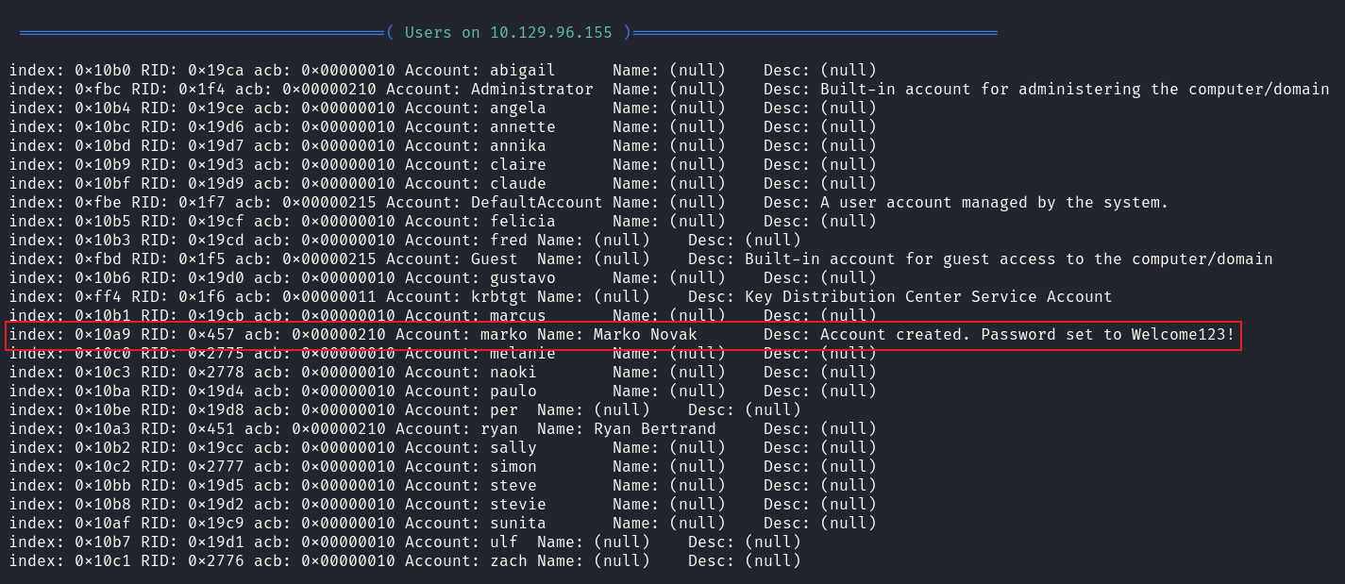1345x584 pixels.
Task: Click the index value 0x10a3 for ryan
Action: pos(103,428)
